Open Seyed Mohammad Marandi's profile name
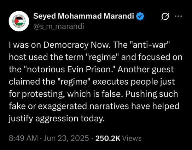The image size is (192, 150). pyautogui.click(x=84, y=16)
